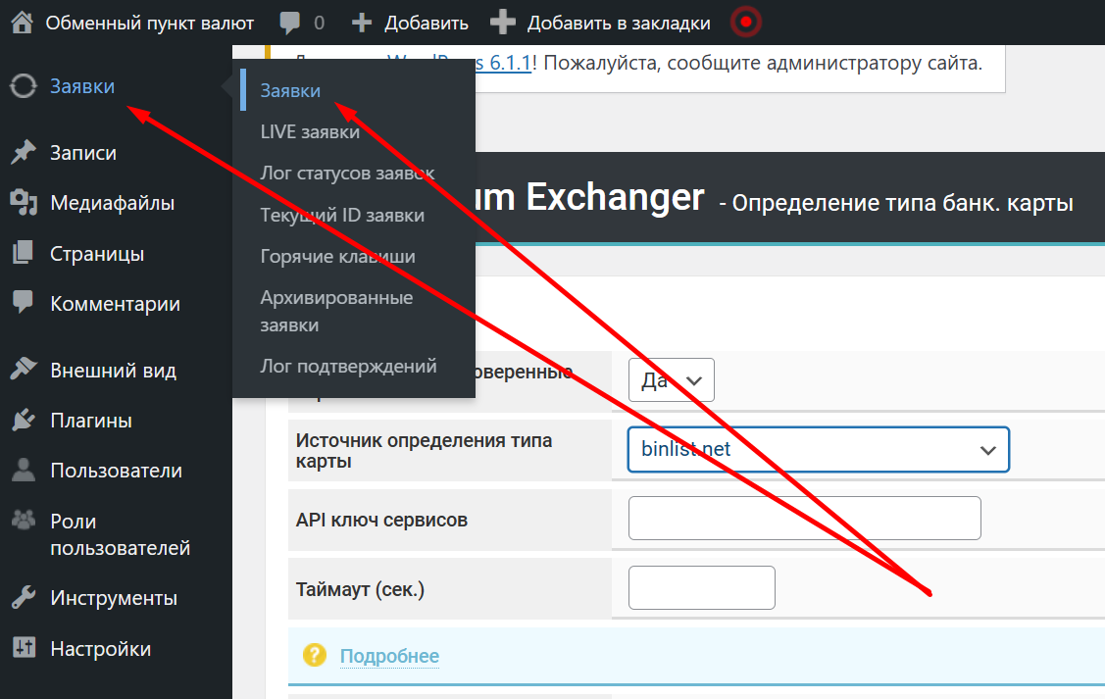Screen dimensions: 1105x699
Task: Click the Медиафайлы media icon
Action: pos(23,203)
